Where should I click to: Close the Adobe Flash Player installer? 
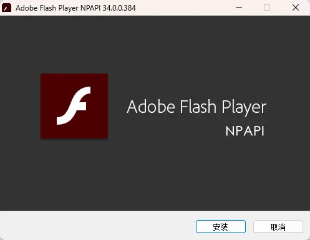[x=296, y=7]
